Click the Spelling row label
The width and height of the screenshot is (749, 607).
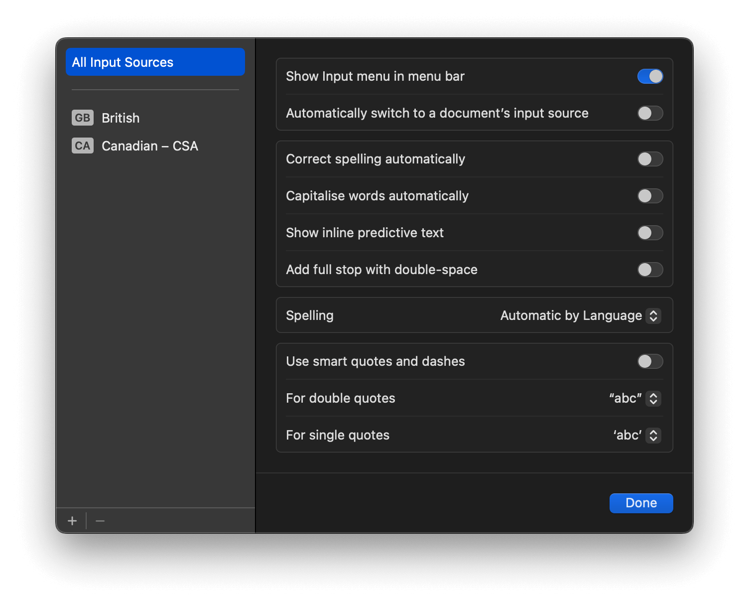[310, 315]
